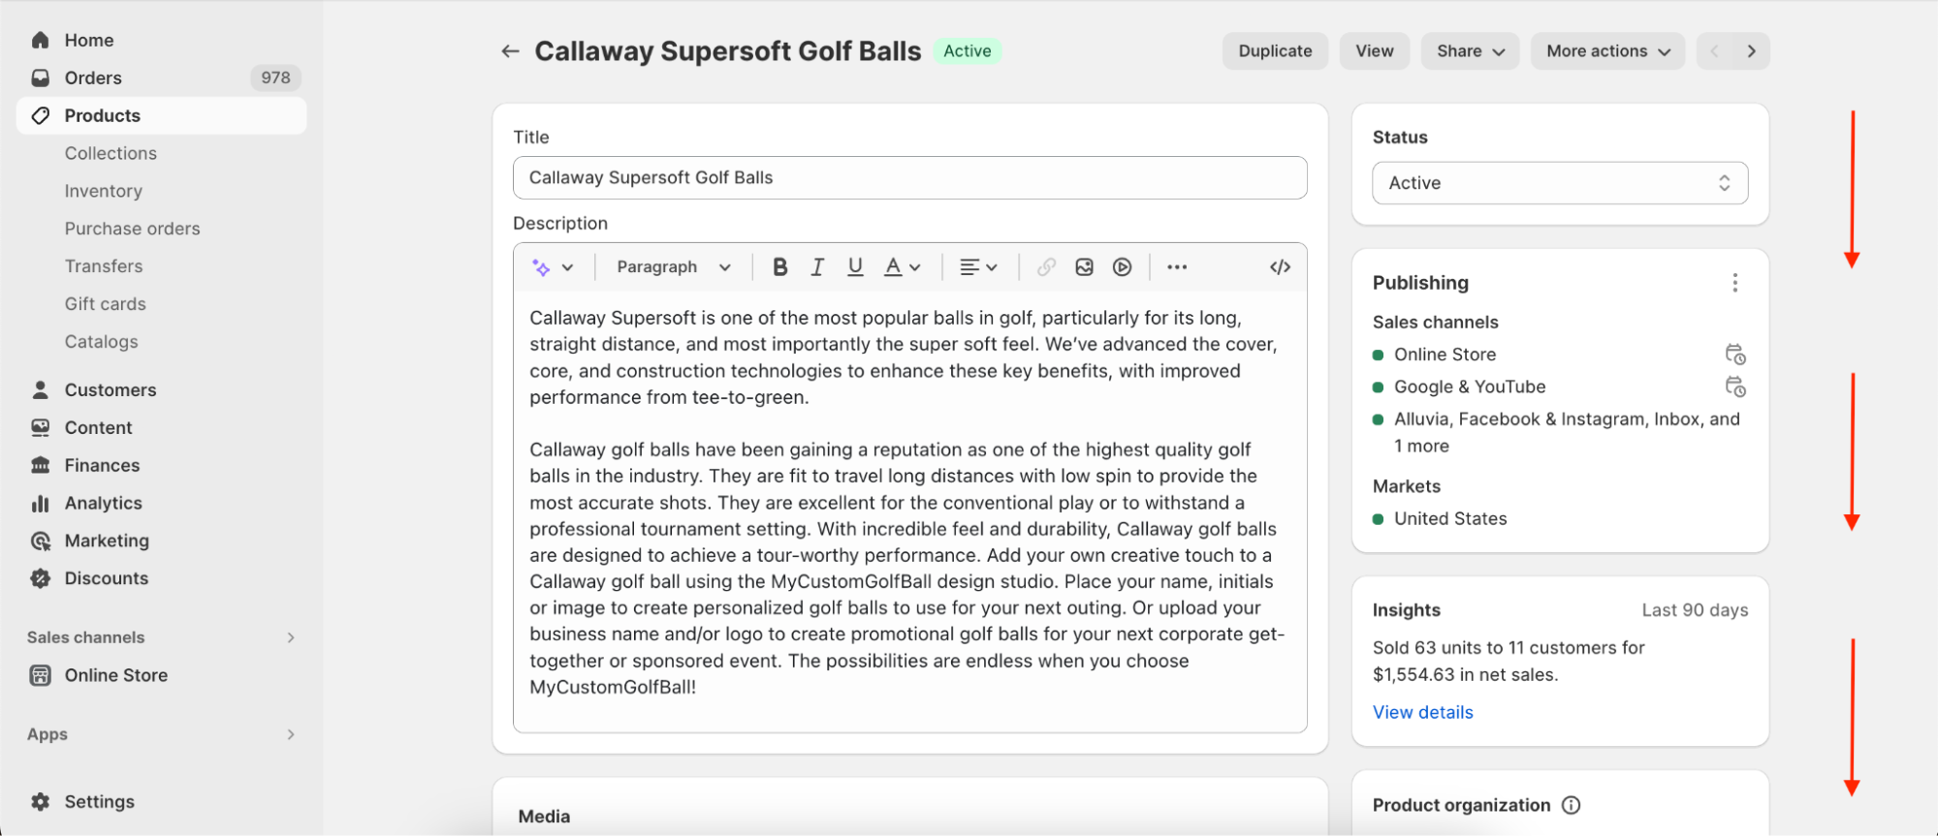Viewport: 1938px width, 836px height.
Task: Insert an image into the description
Action: pyautogui.click(x=1084, y=267)
